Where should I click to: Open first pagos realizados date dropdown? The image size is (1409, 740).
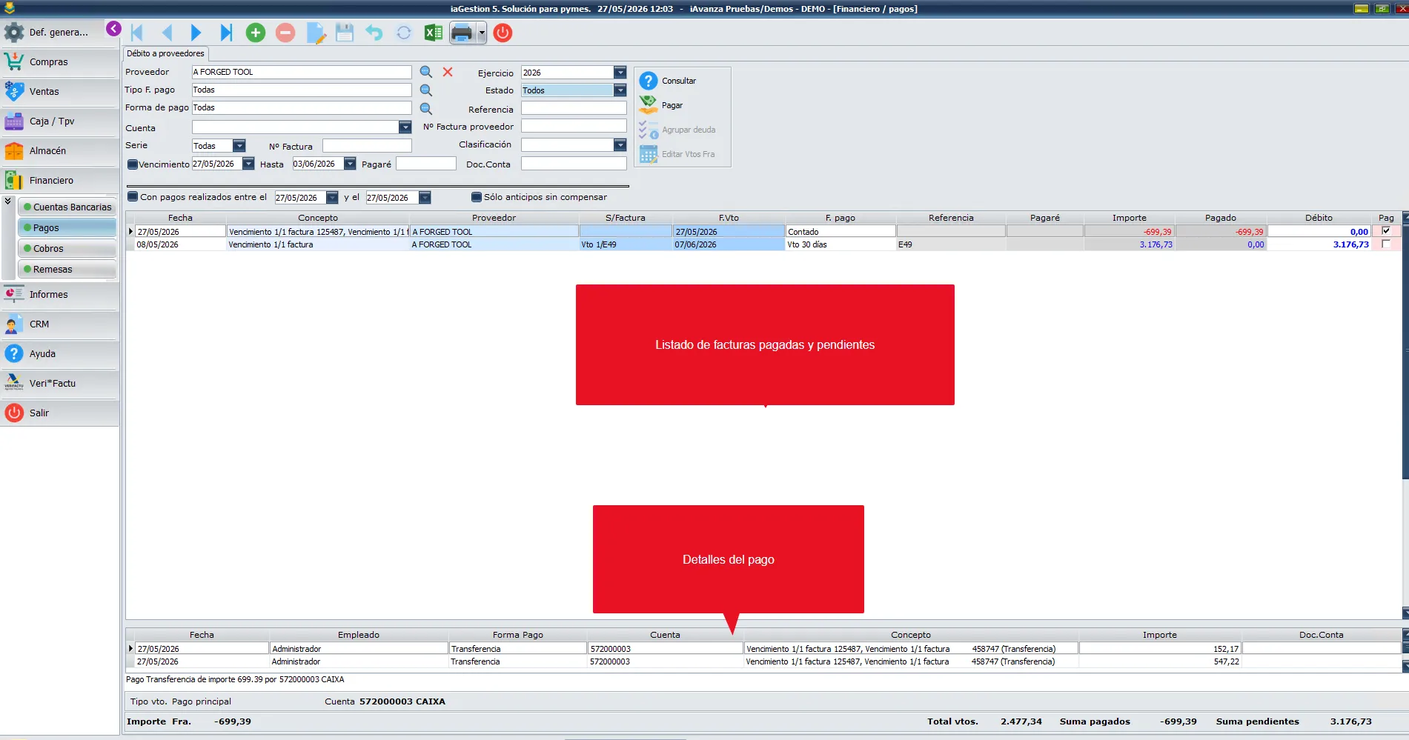point(332,198)
